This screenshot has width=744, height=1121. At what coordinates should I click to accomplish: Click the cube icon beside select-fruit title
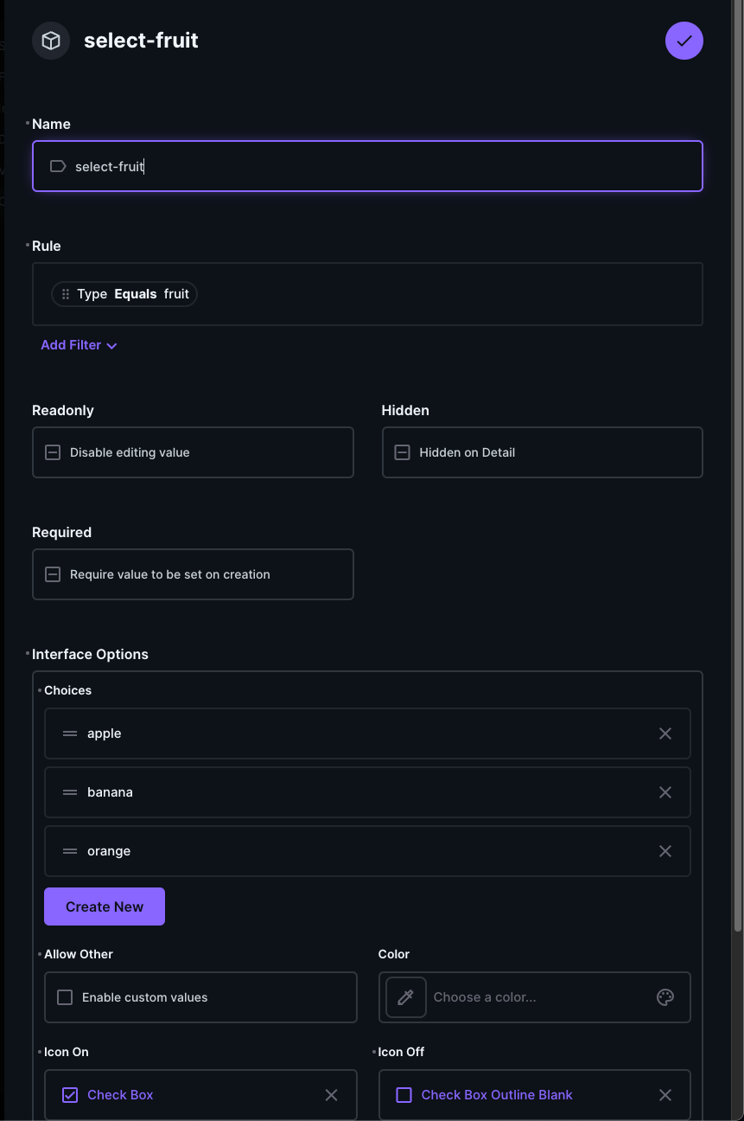click(50, 40)
